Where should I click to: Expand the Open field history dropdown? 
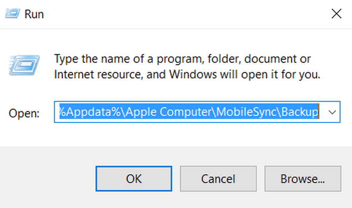[x=332, y=112]
